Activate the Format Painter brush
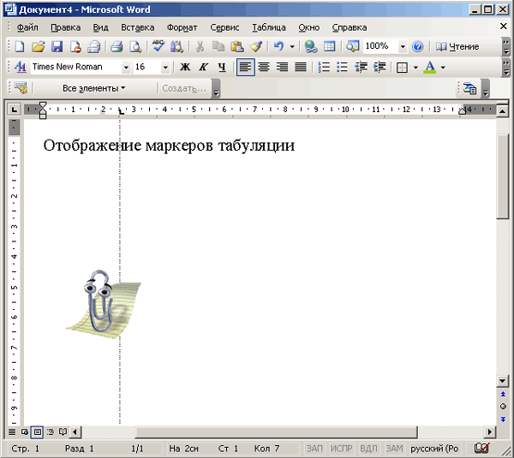This screenshot has width=514, height=458. click(x=256, y=46)
